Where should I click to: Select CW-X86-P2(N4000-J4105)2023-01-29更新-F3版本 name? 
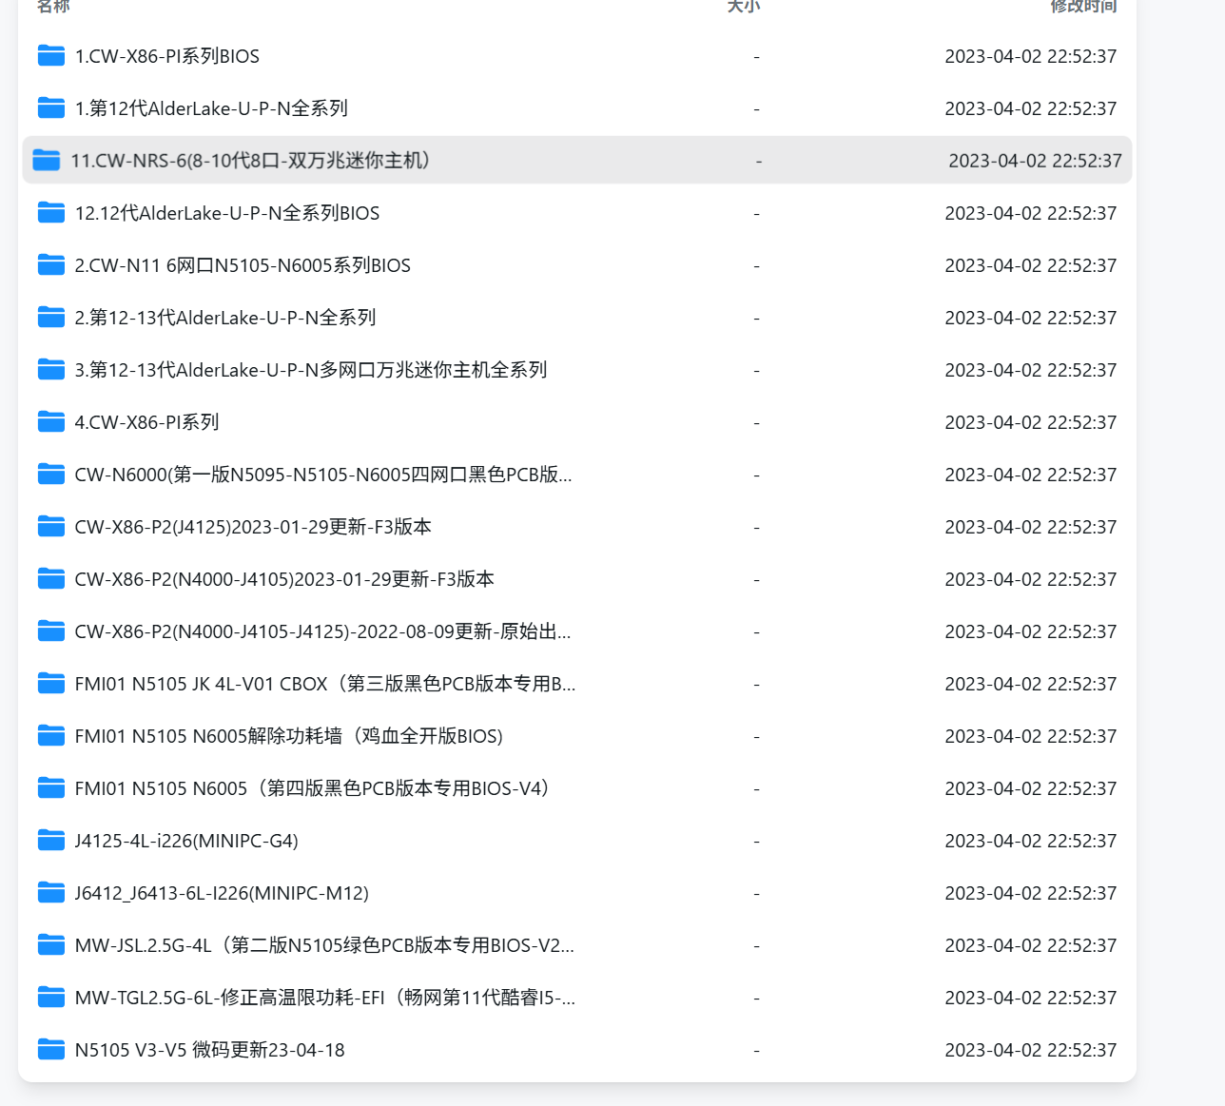tap(284, 579)
